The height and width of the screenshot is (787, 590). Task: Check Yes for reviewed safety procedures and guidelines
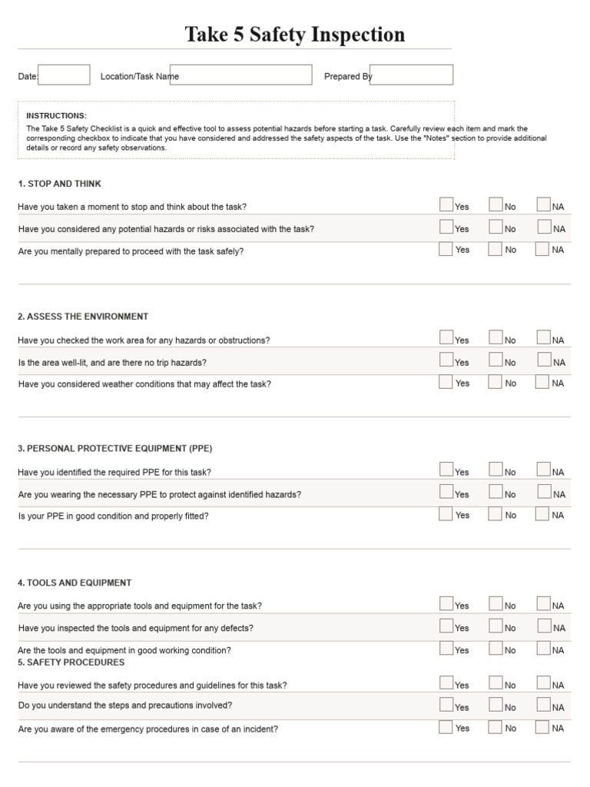coord(446,682)
